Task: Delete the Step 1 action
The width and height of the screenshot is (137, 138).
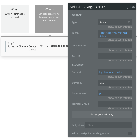Action: tap(32, 50)
